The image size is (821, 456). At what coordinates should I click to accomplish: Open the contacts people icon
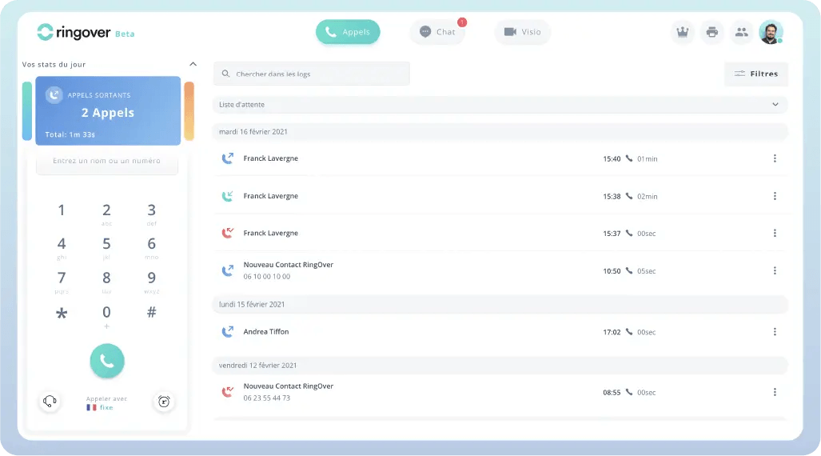(x=741, y=32)
